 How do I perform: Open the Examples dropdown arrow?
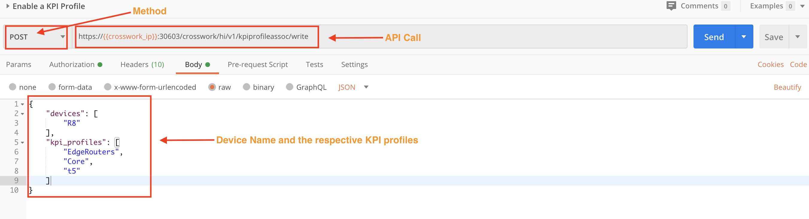click(x=802, y=6)
